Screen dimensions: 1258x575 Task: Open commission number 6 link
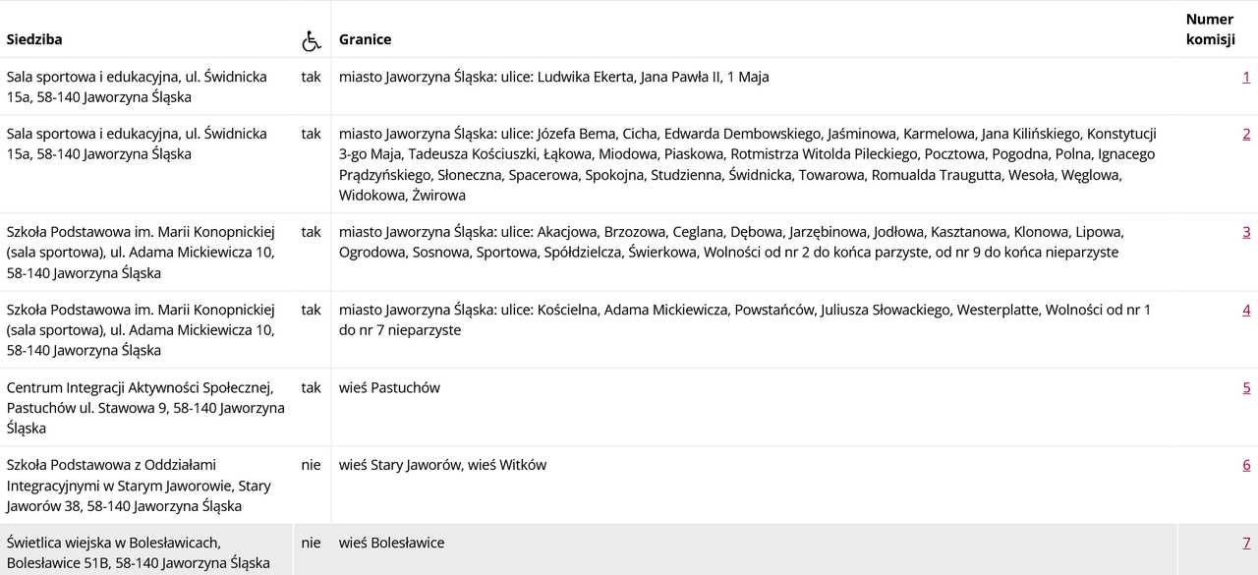pyautogui.click(x=1246, y=465)
